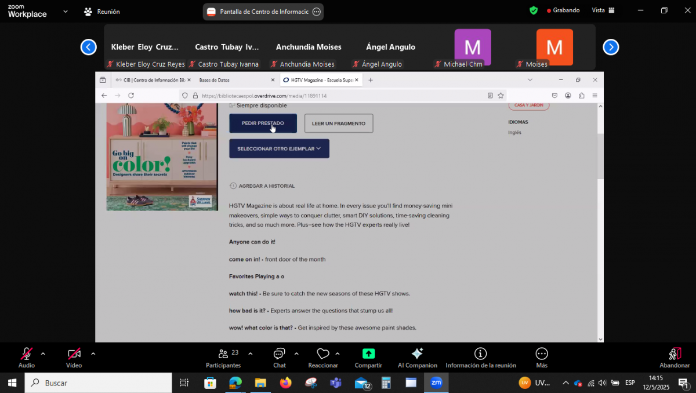The width and height of the screenshot is (696, 393).
Task: Open the Zoom Chat panel
Action: pos(280,357)
